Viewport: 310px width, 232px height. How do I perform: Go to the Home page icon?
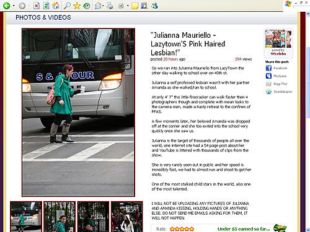point(56,6)
